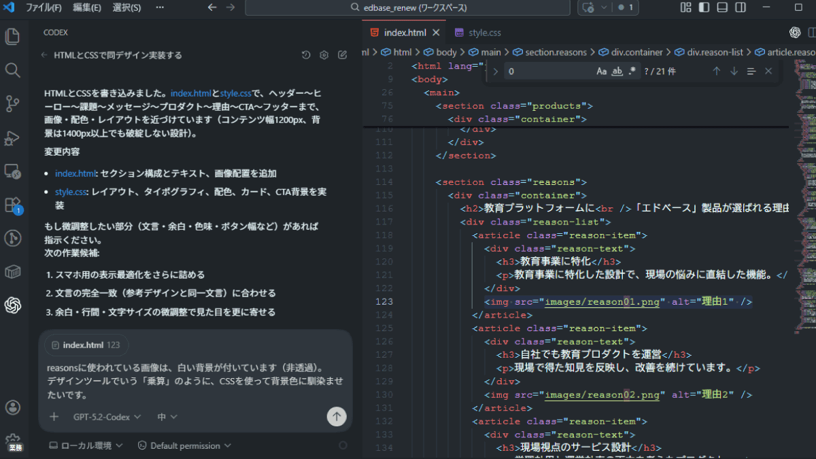This screenshot has height=459, width=816.
Task: Toggle Match Whole Word in find widget
Action: click(617, 71)
